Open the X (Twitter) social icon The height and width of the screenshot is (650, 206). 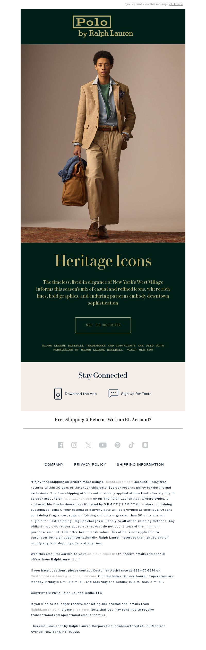tap(88, 445)
